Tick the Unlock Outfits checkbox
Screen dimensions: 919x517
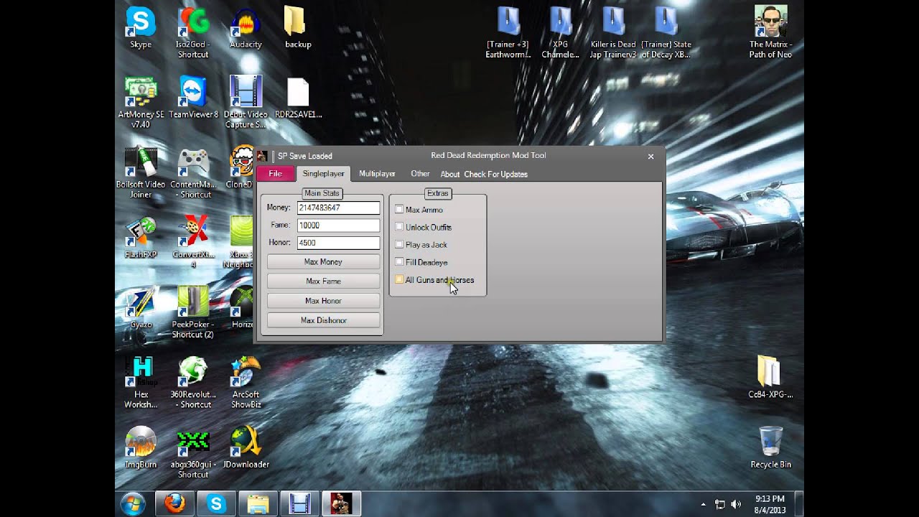click(399, 227)
